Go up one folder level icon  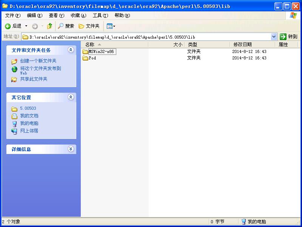coord(50,26)
